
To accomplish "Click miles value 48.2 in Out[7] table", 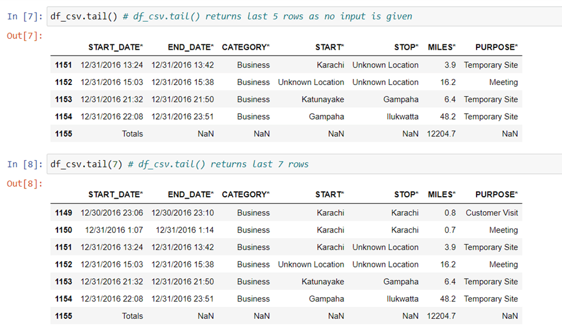I will point(448,117).
